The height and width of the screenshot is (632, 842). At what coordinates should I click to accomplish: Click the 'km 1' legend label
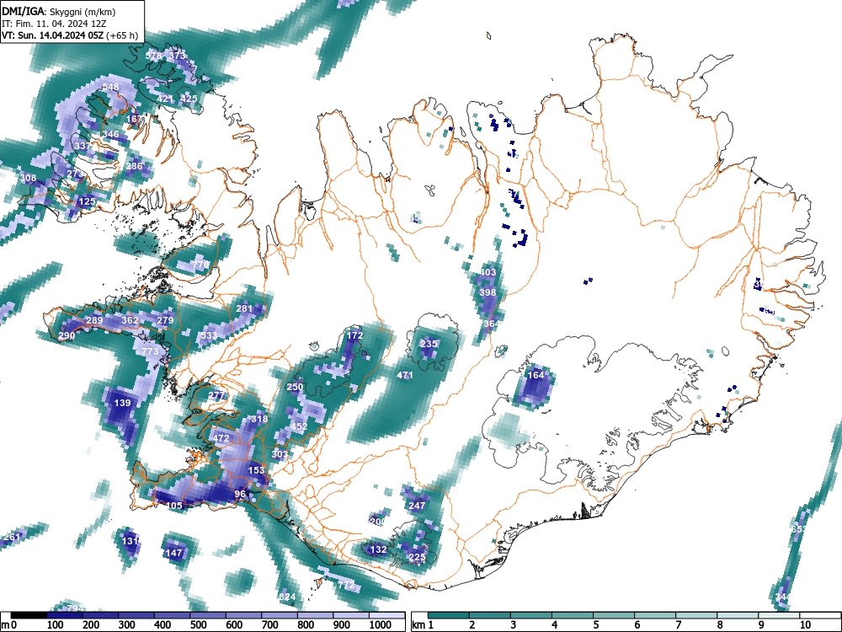pyautogui.click(x=424, y=625)
